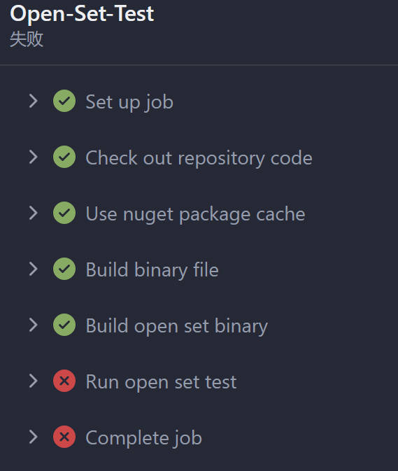The height and width of the screenshot is (471, 398).
Task: Open the Run open set test log
Action: [x=161, y=382]
